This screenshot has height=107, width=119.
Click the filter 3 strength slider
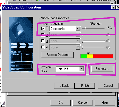(x=93, y=41)
